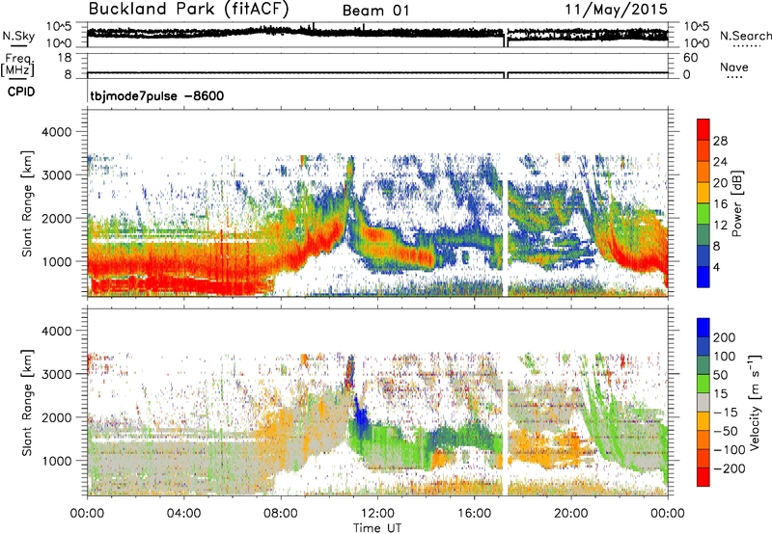
Task: Click the '18' frequency axis value
Action: click(65, 58)
